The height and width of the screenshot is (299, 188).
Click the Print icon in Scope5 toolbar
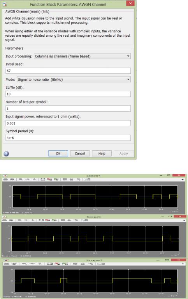5,220
